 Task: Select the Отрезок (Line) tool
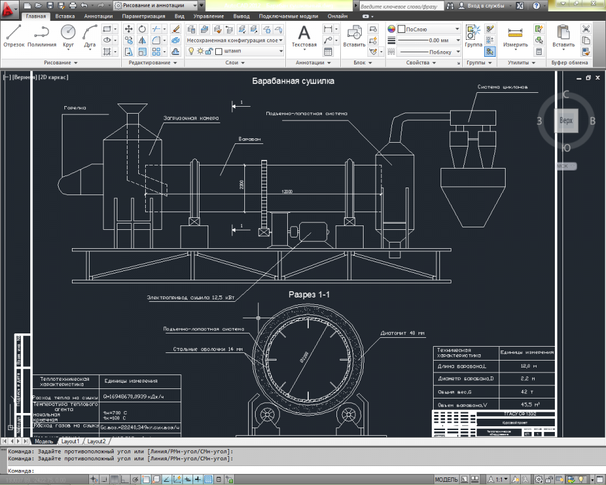tap(13, 36)
